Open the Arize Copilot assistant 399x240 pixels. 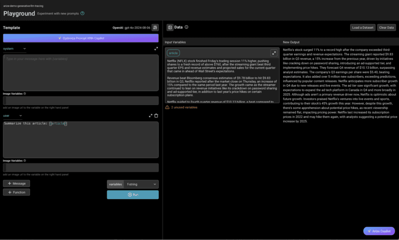click(379, 231)
